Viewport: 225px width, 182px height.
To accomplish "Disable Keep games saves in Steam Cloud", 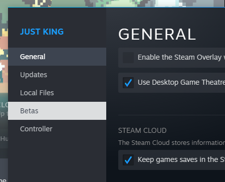I will 128,160.
